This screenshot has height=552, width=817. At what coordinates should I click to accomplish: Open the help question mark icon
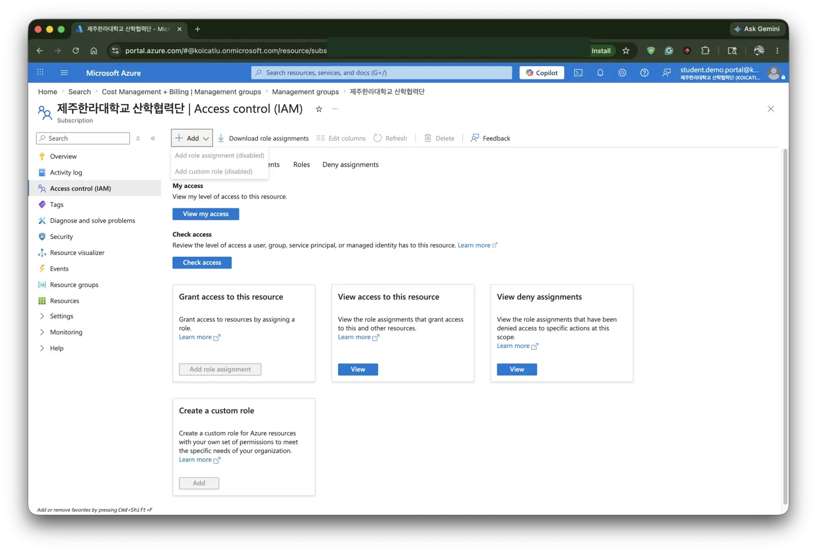pos(644,73)
